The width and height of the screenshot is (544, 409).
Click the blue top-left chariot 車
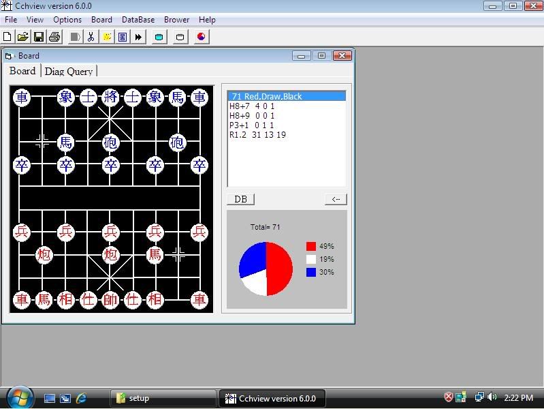[x=22, y=97]
